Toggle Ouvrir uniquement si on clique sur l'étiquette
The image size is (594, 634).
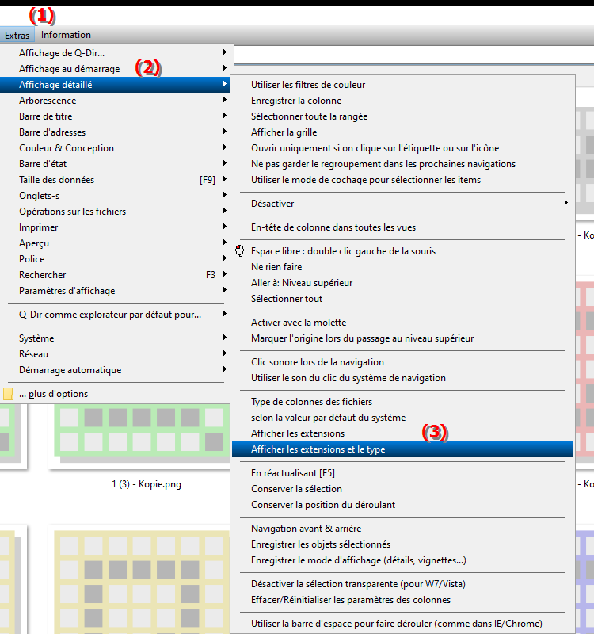click(402, 148)
